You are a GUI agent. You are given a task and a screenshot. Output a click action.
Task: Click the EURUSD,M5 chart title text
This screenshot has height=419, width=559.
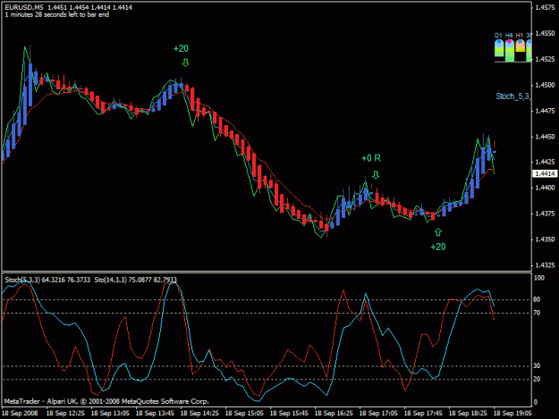pos(24,7)
